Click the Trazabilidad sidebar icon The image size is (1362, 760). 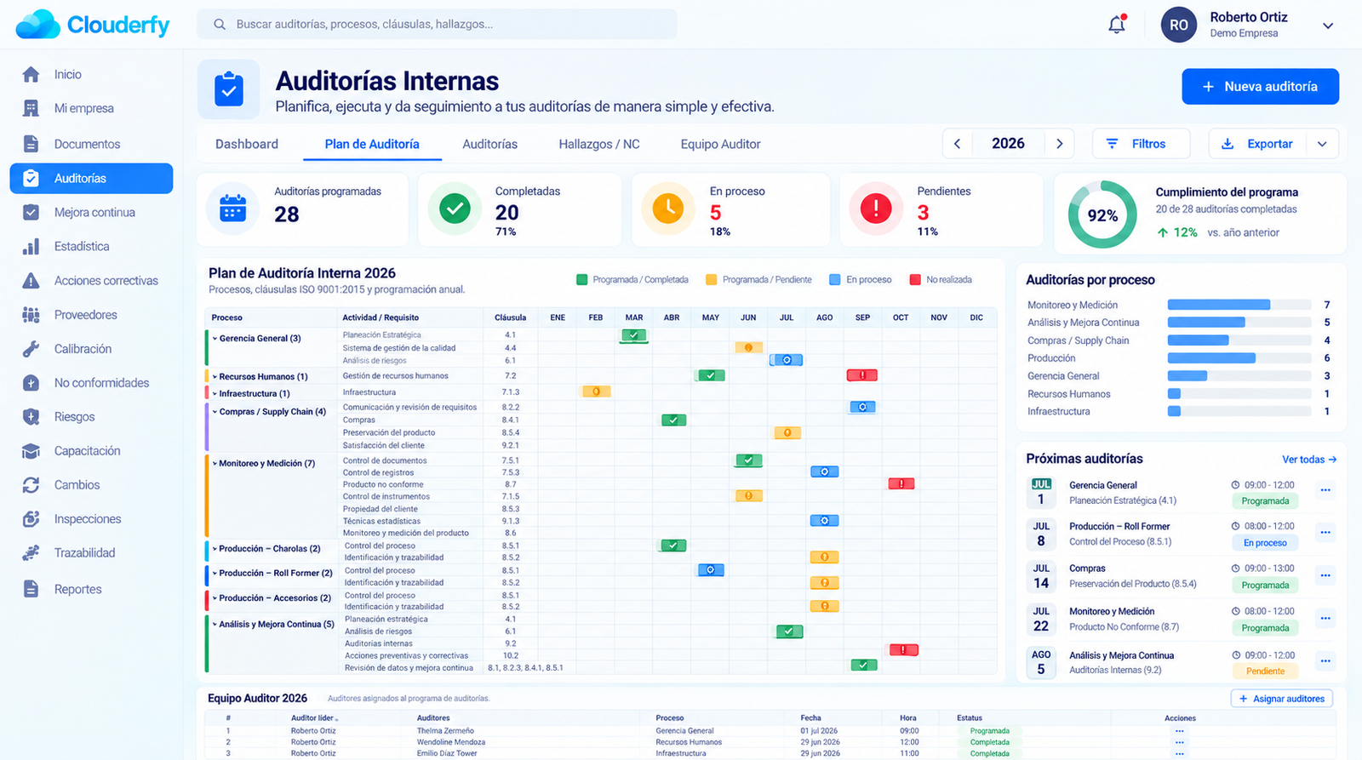pos(31,552)
